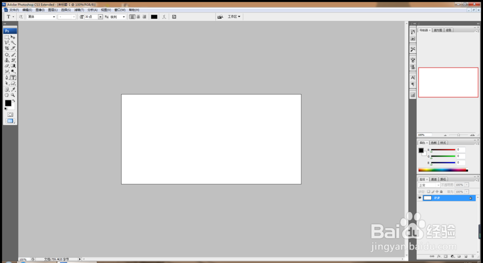Toggle lock transparent pixels checkbox
Viewport: 483px width, 263px height.
point(428,192)
